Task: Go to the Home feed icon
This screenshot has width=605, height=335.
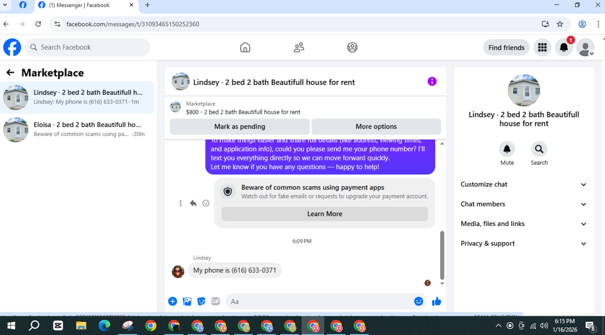Action: pyautogui.click(x=245, y=47)
